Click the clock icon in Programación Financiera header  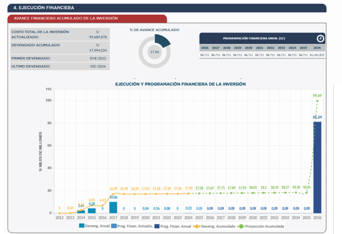tap(320, 38)
